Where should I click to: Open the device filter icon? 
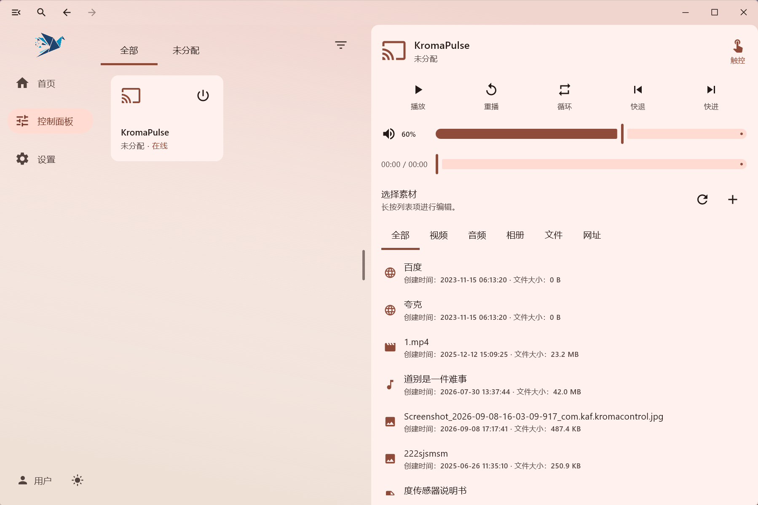[x=341, y=45]
